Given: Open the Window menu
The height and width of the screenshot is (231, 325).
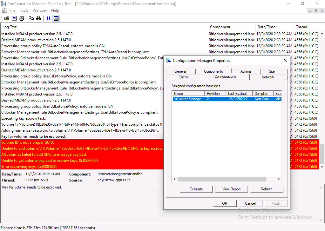Looking at the screenshot, I should point(40,10).
